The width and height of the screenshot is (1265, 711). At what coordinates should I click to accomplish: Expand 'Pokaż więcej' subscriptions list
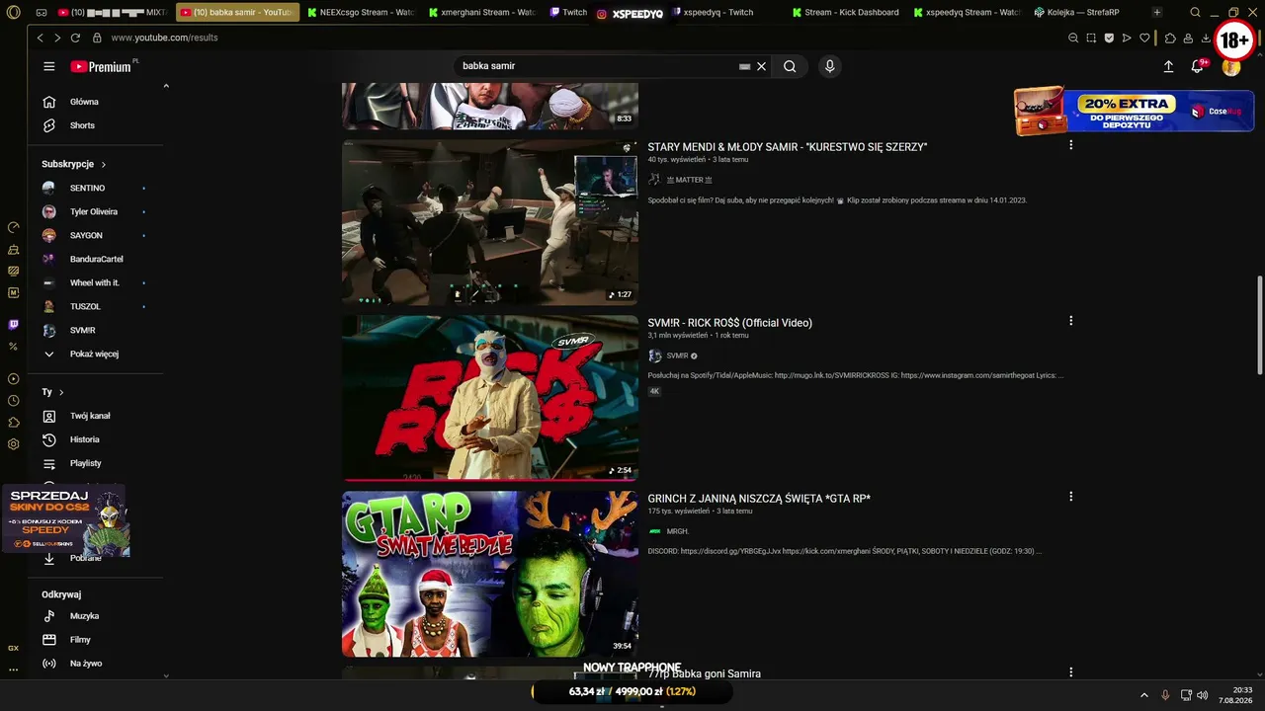coord(93,354)
